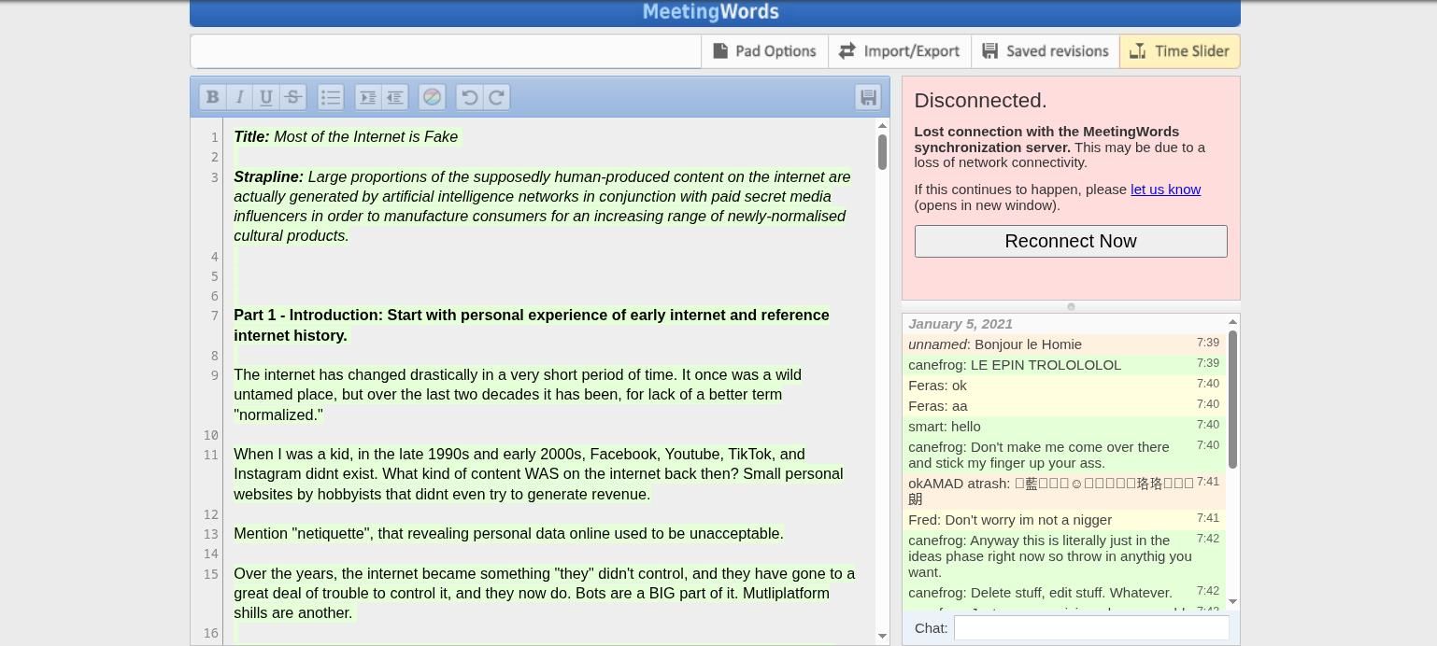
Task: Open Pad Options
Action: (x=764, y=51)
